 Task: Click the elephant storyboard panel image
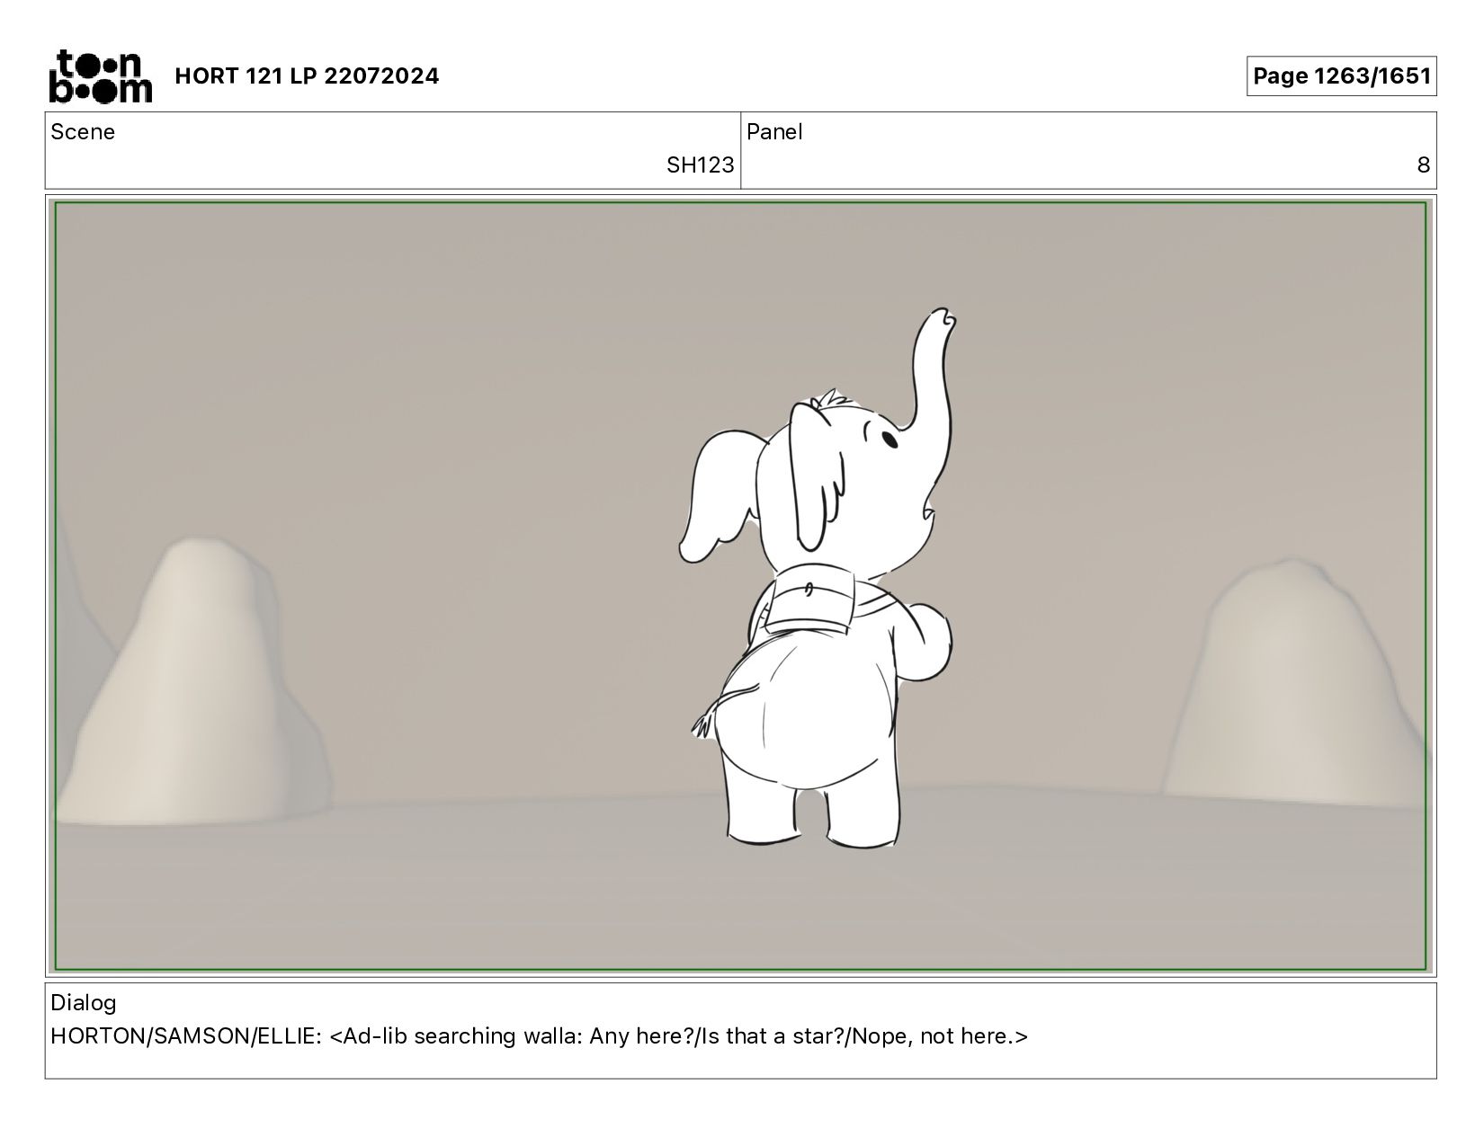(740, 586)
